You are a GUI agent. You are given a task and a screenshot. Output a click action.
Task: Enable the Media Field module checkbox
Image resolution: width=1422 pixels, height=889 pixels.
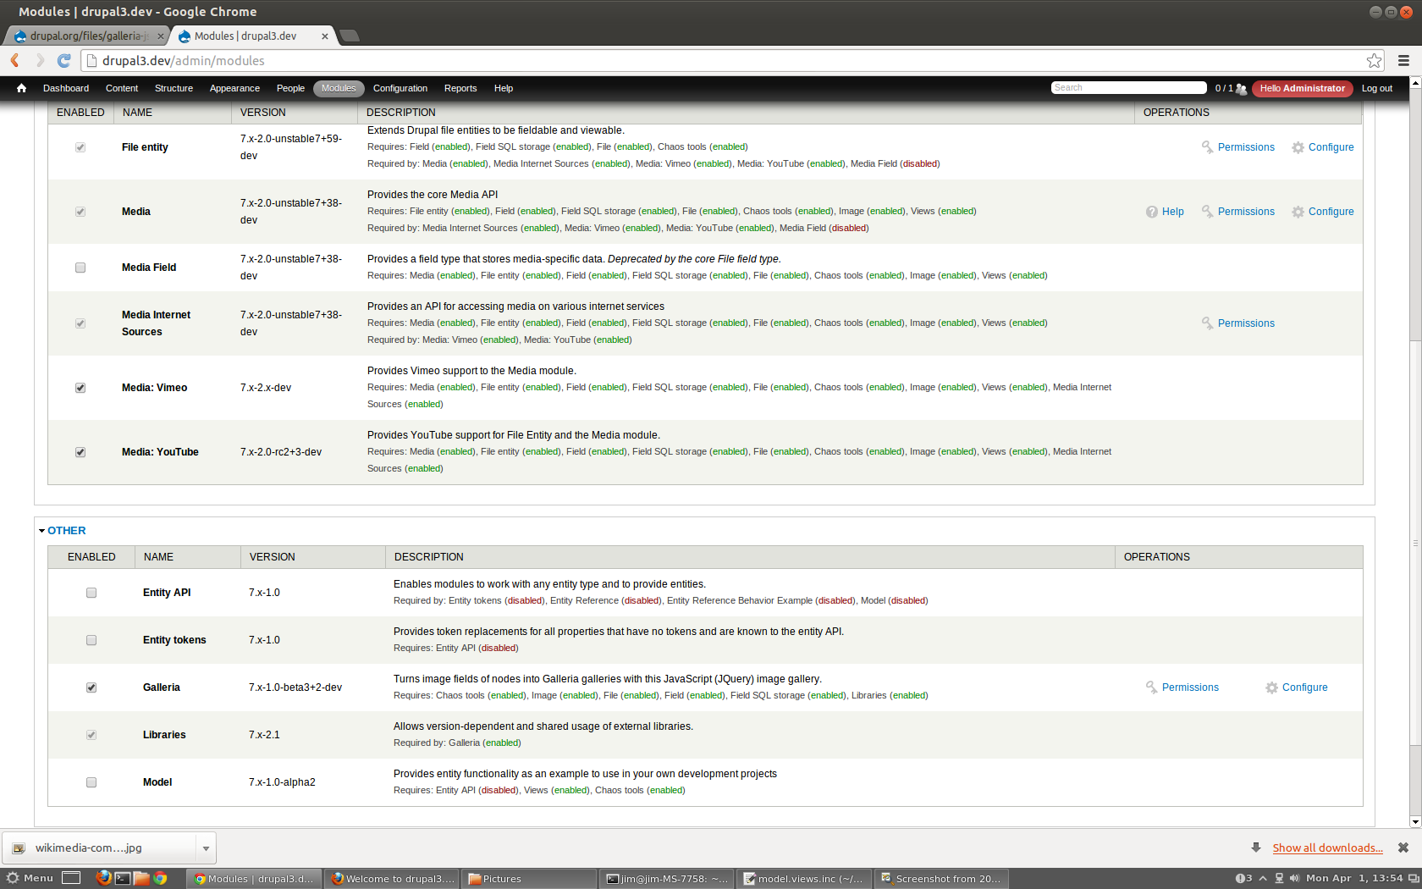80,268
